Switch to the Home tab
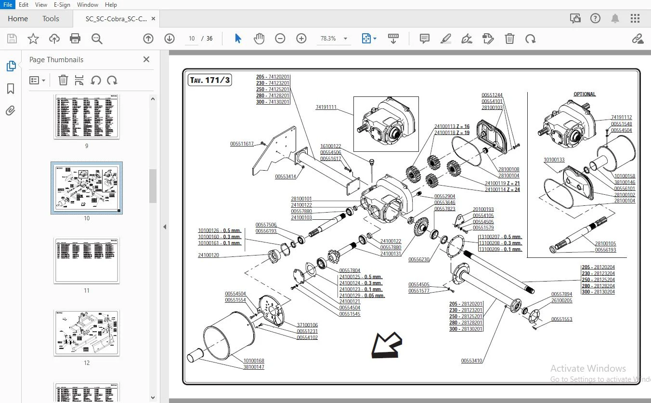Image resolution: width=651 pixels, height=403 pixels. (18, 19)
